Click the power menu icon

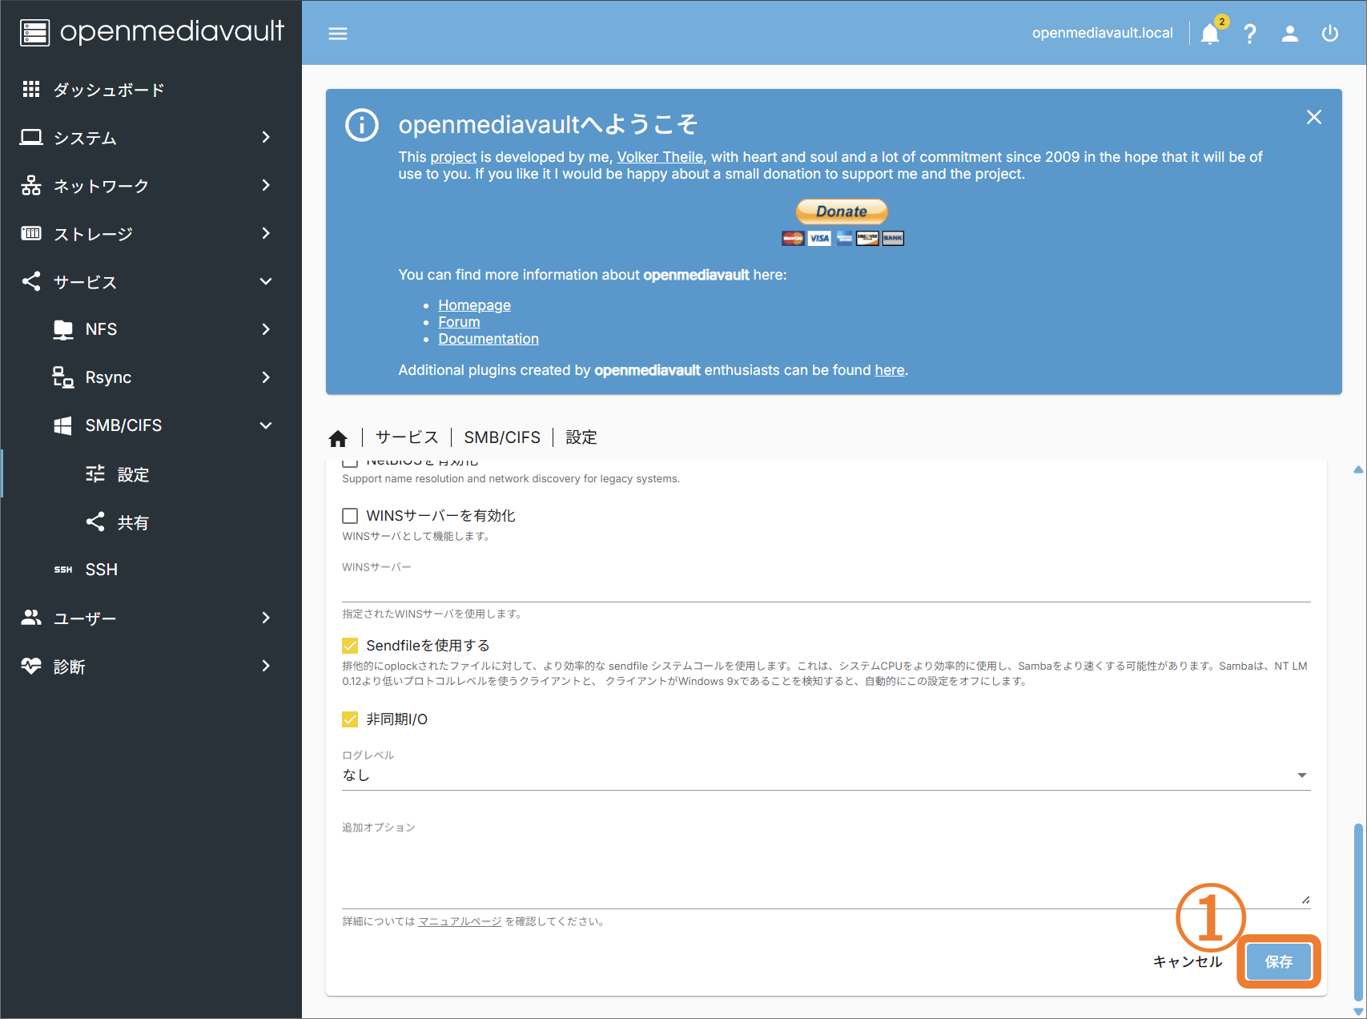(1330, 34)
